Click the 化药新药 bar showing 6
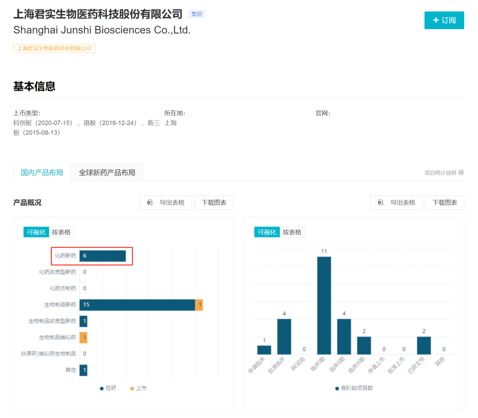This screenshot has width=478, height=418. 103,256
